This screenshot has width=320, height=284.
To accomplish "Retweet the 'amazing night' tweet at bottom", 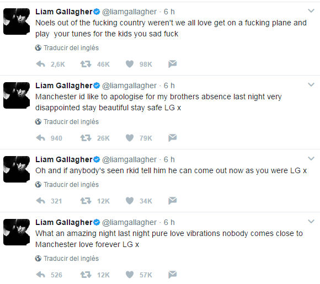I will pos(86,275).
